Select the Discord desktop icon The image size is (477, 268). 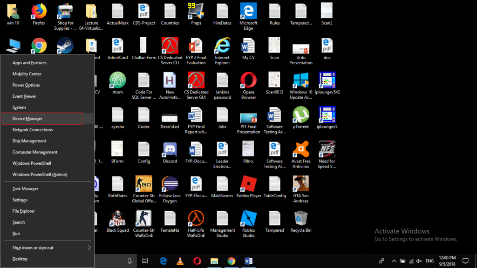pyautogui.click(x=170, y=152)
